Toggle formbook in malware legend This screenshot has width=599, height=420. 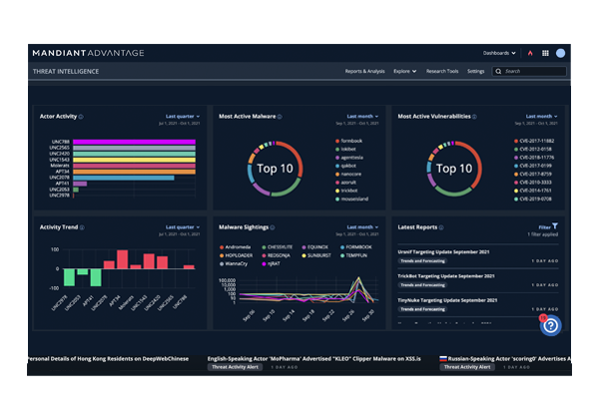(348, 141)
